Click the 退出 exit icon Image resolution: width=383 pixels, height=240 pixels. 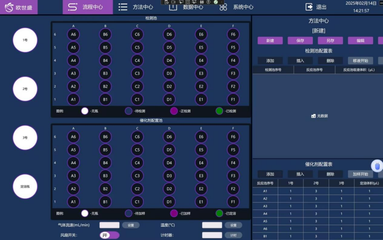point(309,7)
